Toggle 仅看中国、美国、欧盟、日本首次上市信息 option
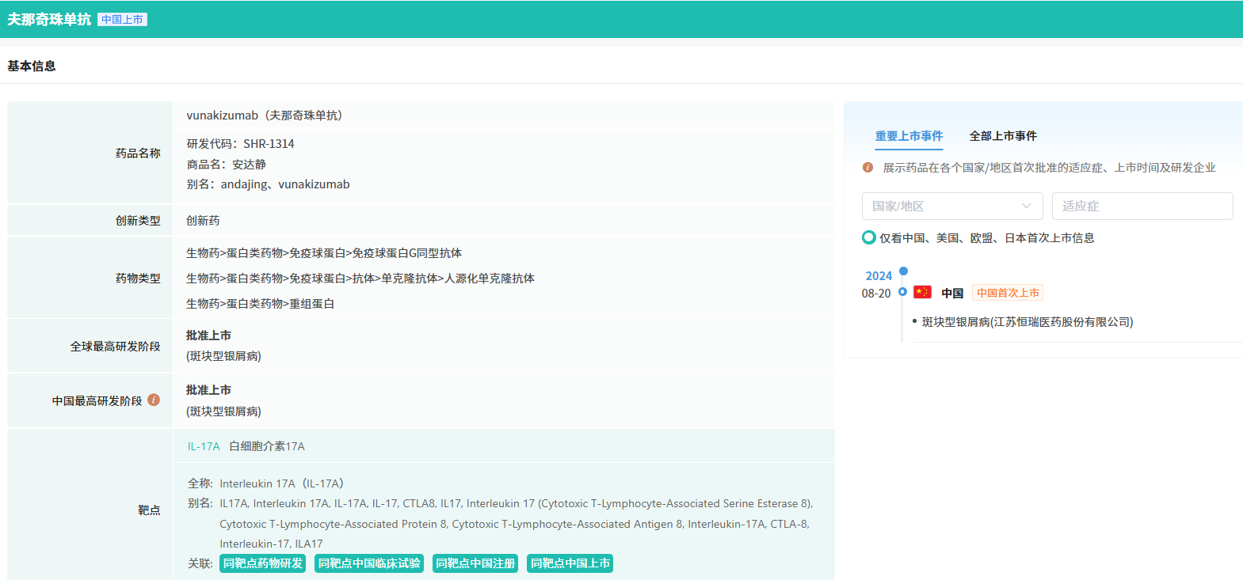This screenshot has height=580, width=1243. pyautogui.click(x=869, y=237)
